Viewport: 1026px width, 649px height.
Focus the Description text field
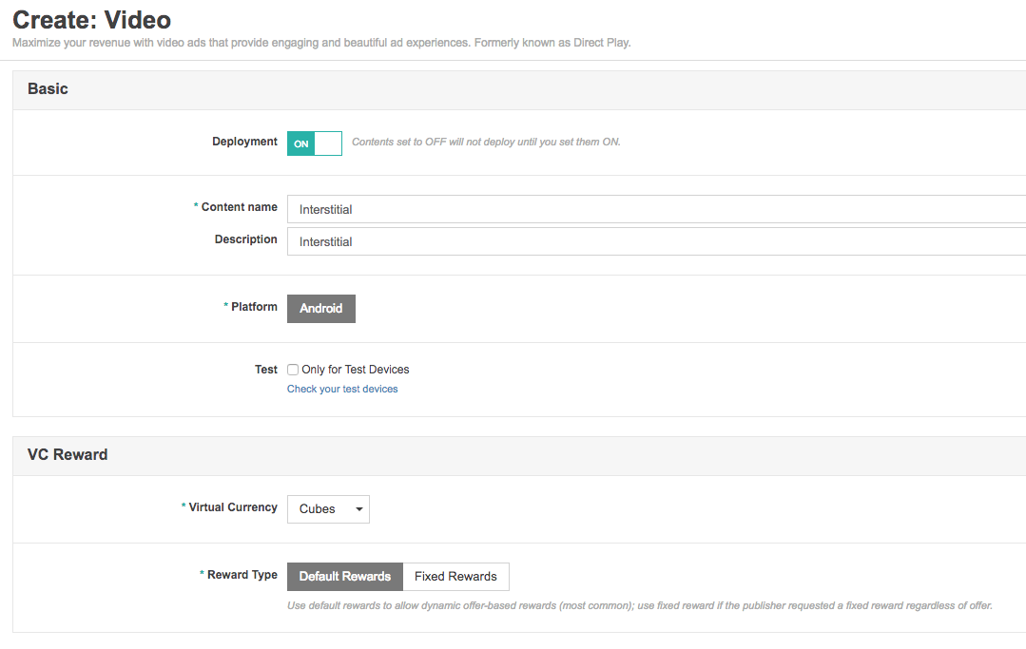[x=656, y=241]
